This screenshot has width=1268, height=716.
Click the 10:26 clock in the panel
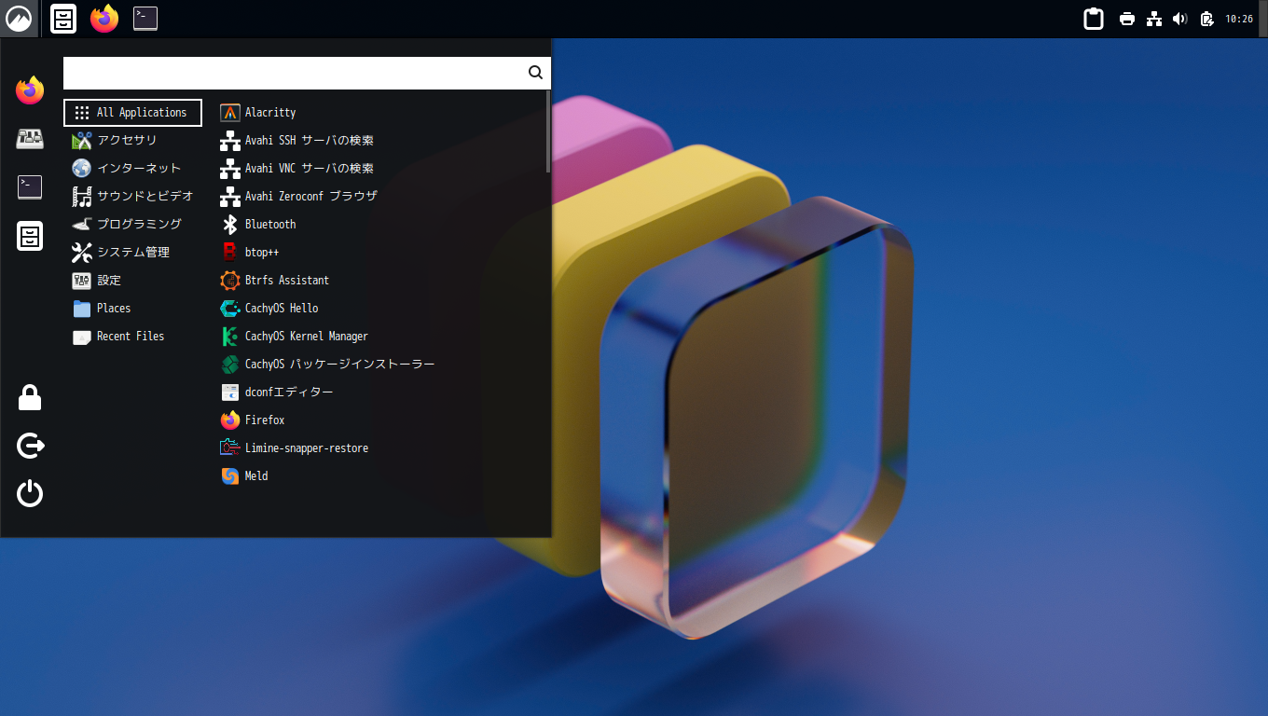point(1239,19)
